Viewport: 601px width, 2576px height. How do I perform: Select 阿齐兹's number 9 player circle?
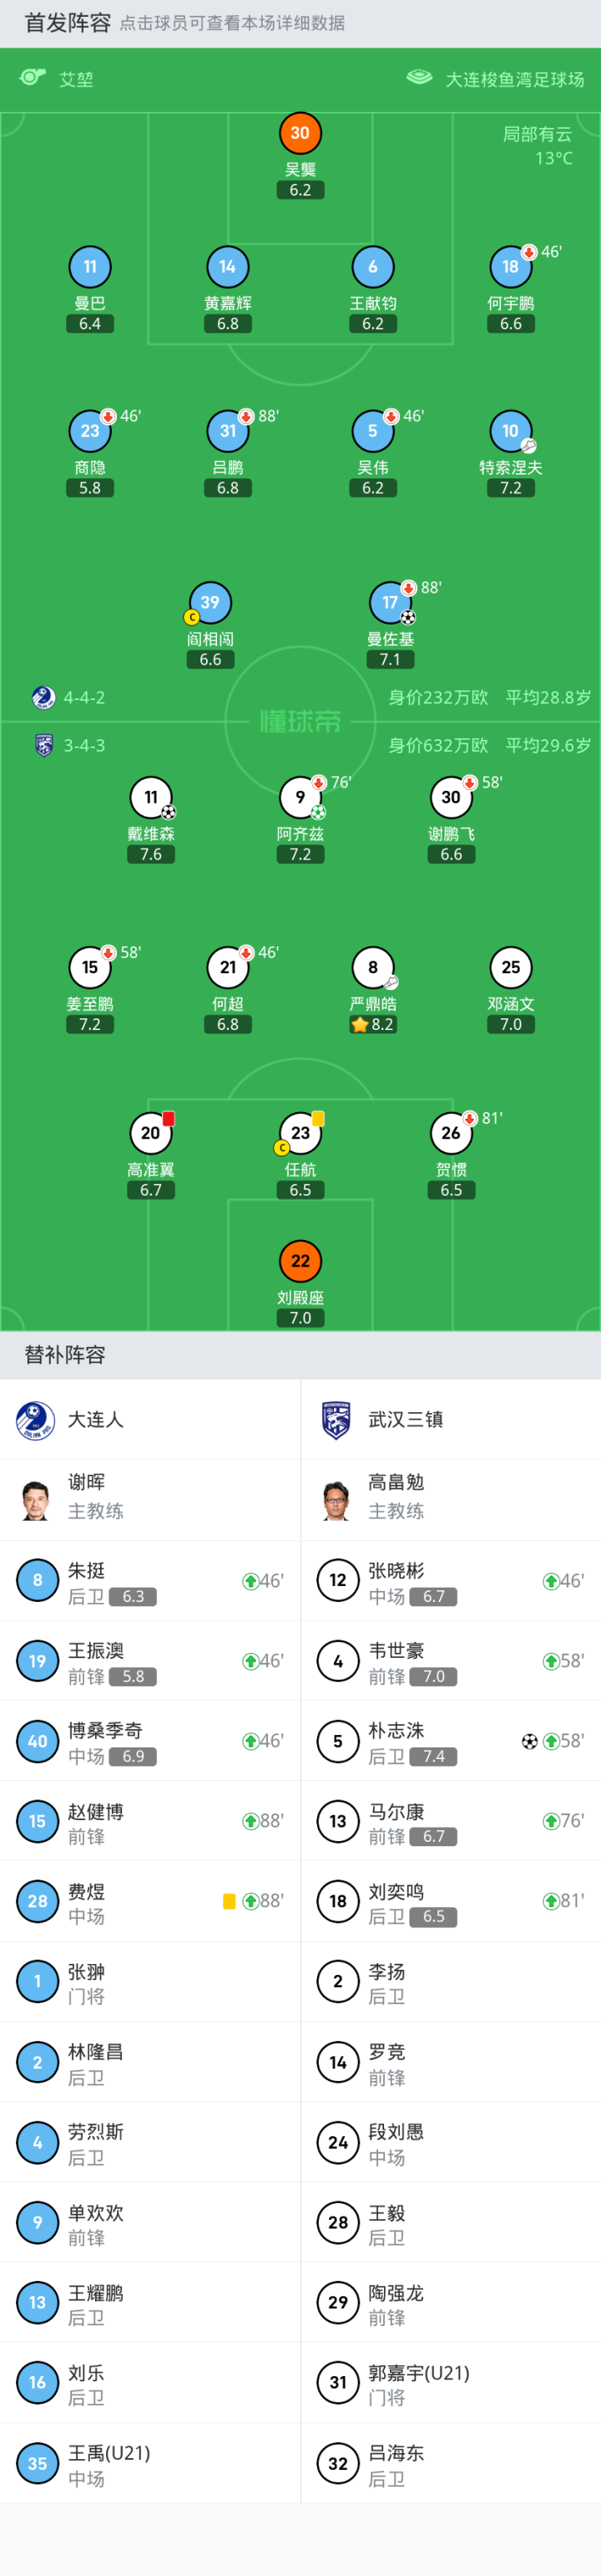(x=300, y=797)
